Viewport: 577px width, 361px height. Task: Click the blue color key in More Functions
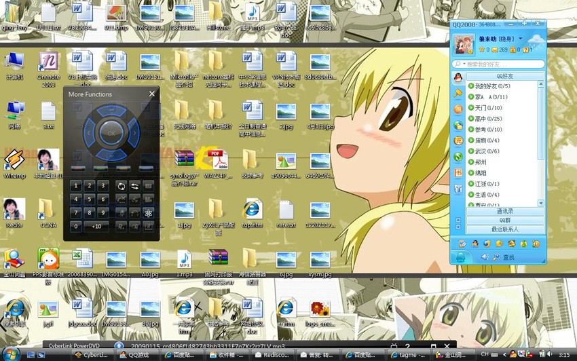coord(146,168)
